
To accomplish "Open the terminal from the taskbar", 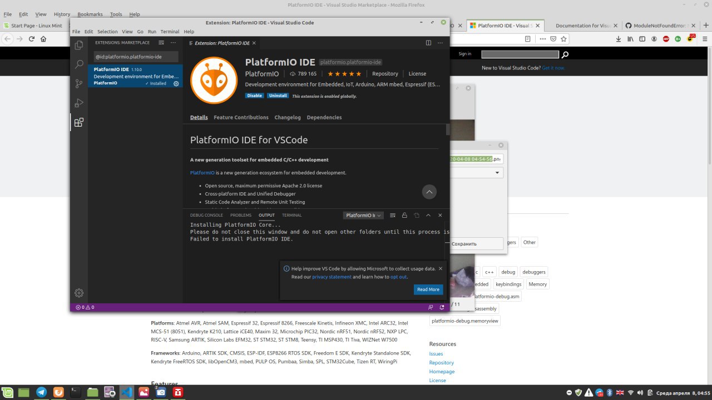I will coord(75,392).
